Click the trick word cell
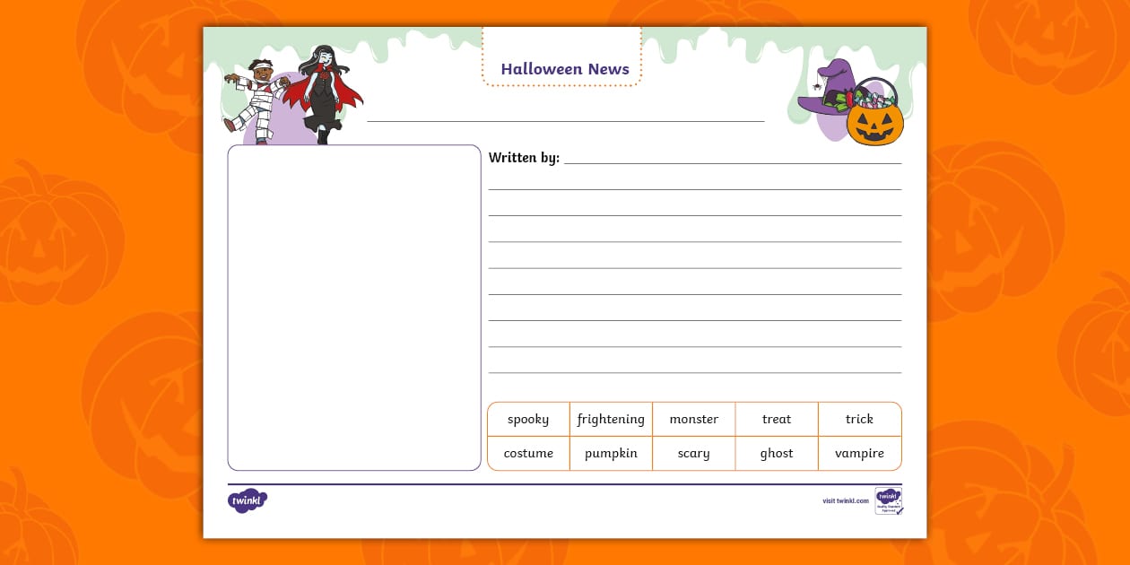1130x565 pixels. (859, 419)
